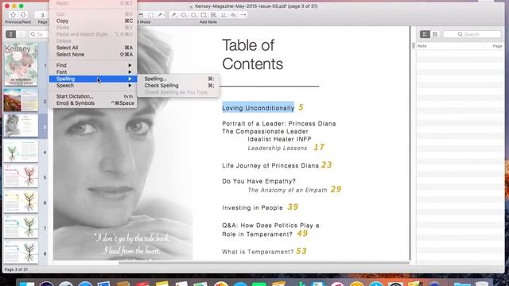Viewport: 509px width, 286px height.
Task: Add a box rectangle note
Action: 204,15
